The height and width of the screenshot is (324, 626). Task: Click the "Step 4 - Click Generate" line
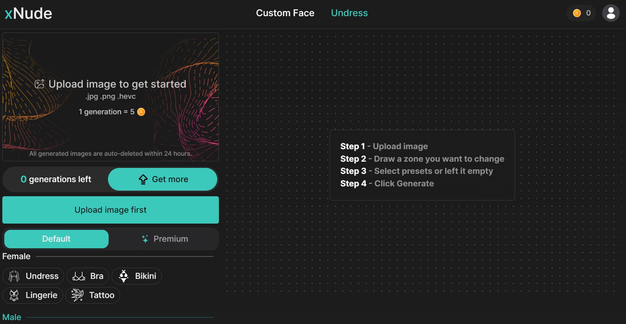pos(387,184)
